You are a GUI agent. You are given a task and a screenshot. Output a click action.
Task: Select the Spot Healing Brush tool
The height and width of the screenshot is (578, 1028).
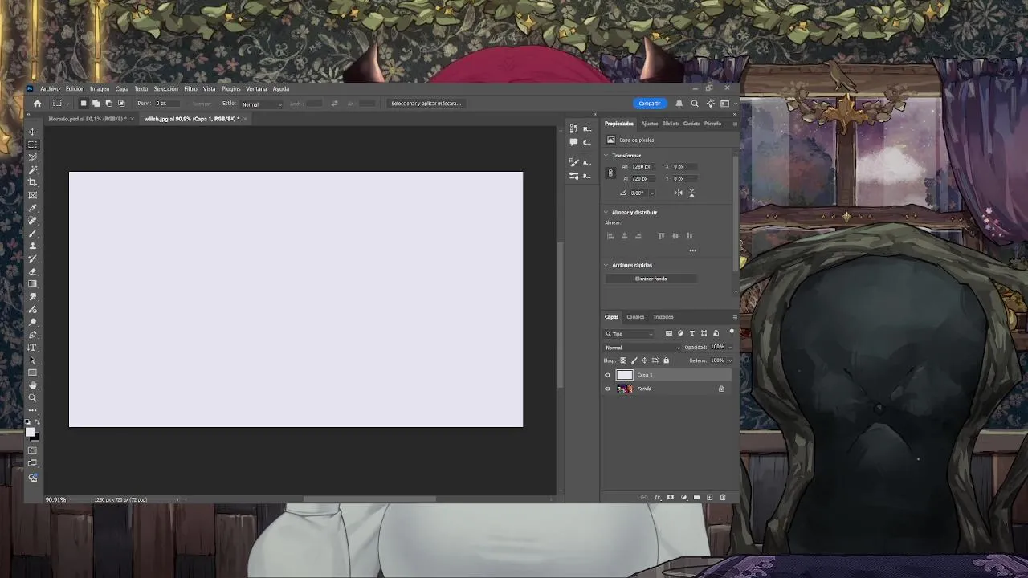point(32,221)
